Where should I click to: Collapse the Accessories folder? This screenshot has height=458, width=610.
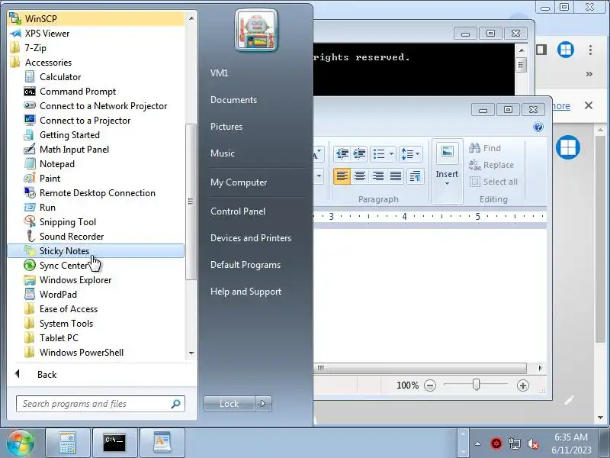[x=96, y=63]
